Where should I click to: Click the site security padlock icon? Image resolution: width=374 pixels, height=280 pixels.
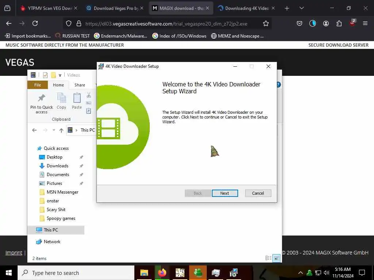(x=79, y=23)
